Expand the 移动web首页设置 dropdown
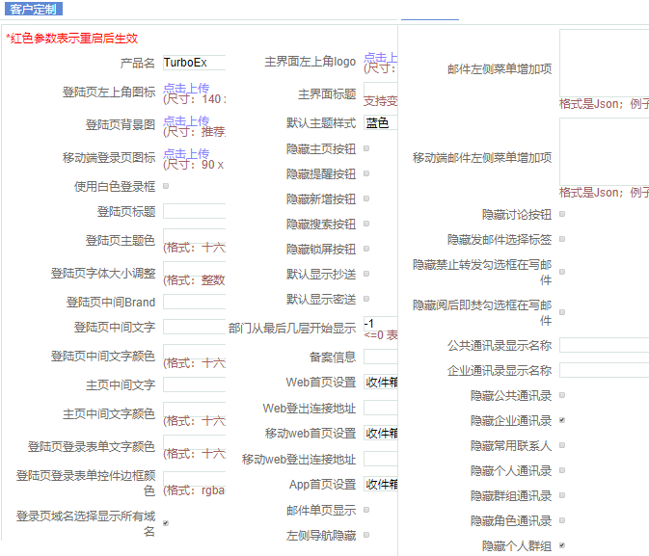This screenshot has height=556, width=649. point(381,434)
